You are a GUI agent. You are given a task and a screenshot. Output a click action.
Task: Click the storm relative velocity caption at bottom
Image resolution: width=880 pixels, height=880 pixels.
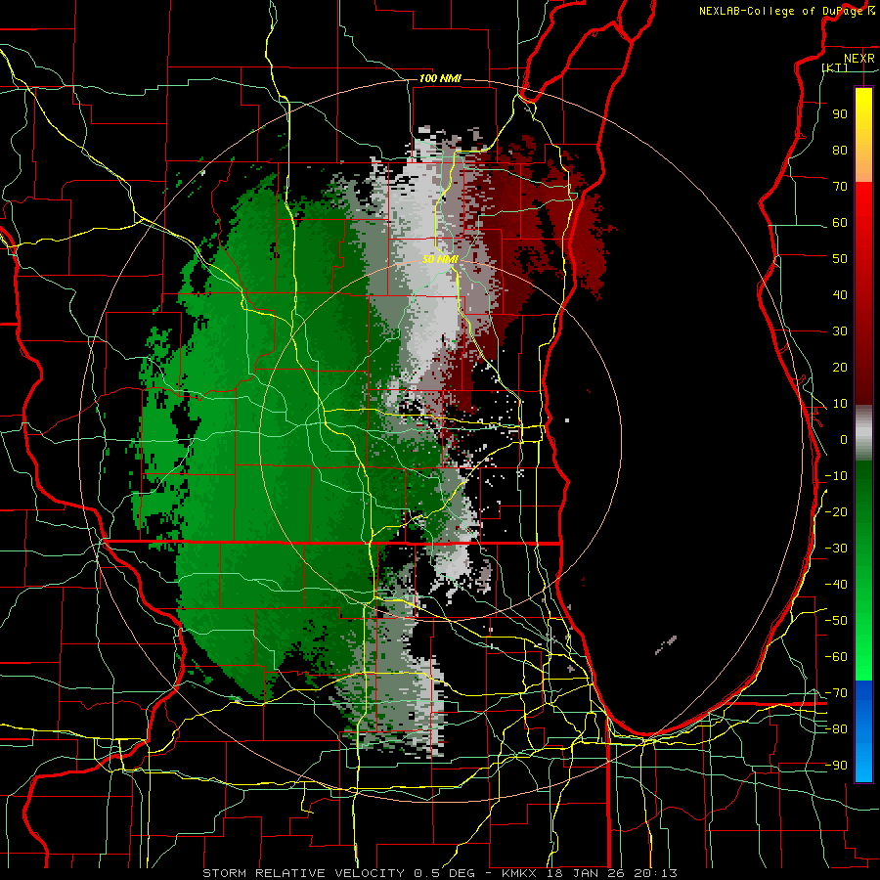pyautogui.click(x=440, y=873)
